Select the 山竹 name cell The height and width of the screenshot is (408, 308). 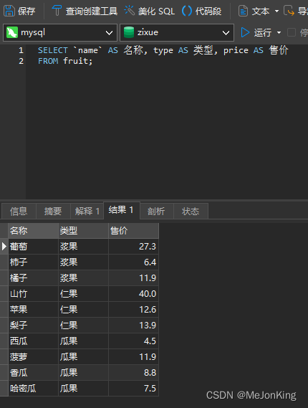pyautogui.click(x=33, y=294)
